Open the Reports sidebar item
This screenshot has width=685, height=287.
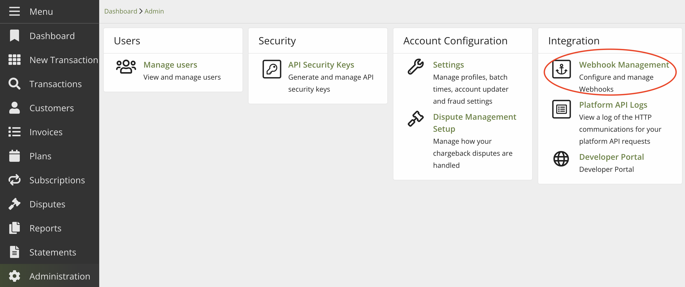(x=45, y=228)
